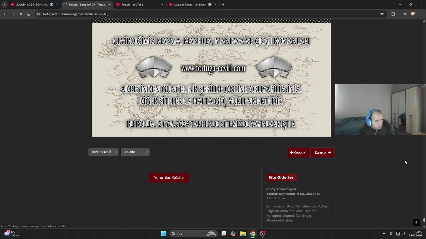Open the volume speaker tray icon
This screenshot has height=239, width=426.
point(404,234)
